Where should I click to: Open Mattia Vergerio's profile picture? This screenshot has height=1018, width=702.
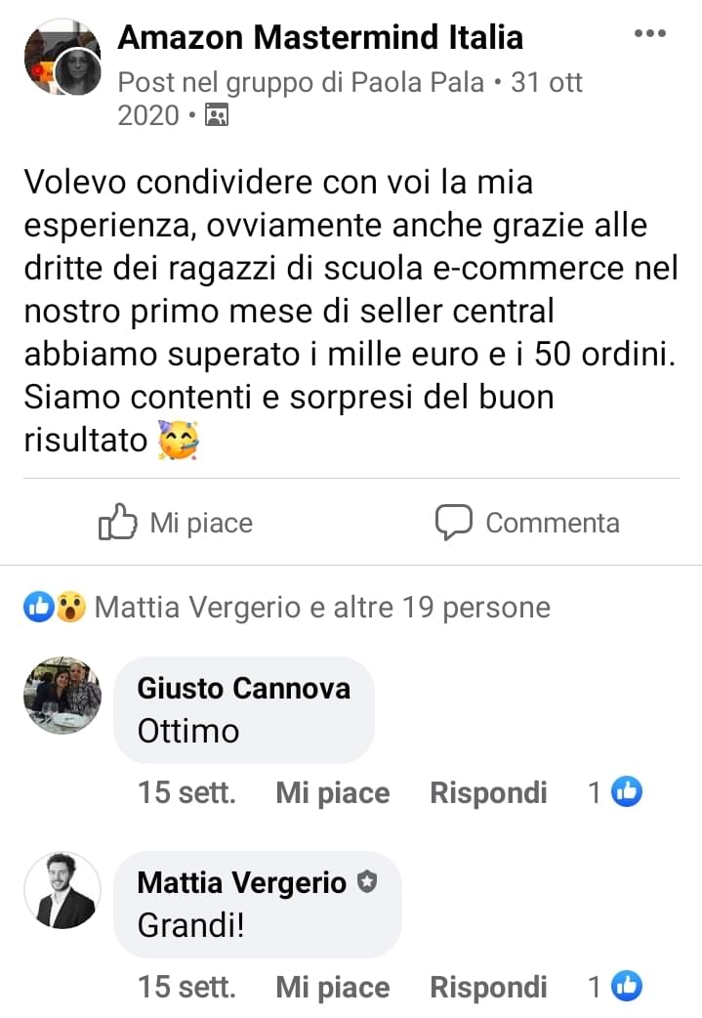[62, 890]
